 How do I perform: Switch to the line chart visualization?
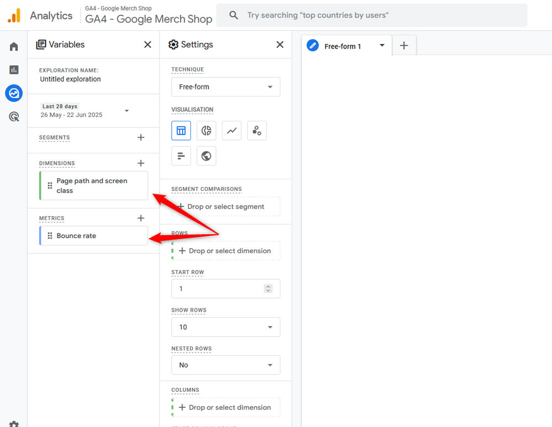coord(231,130)
